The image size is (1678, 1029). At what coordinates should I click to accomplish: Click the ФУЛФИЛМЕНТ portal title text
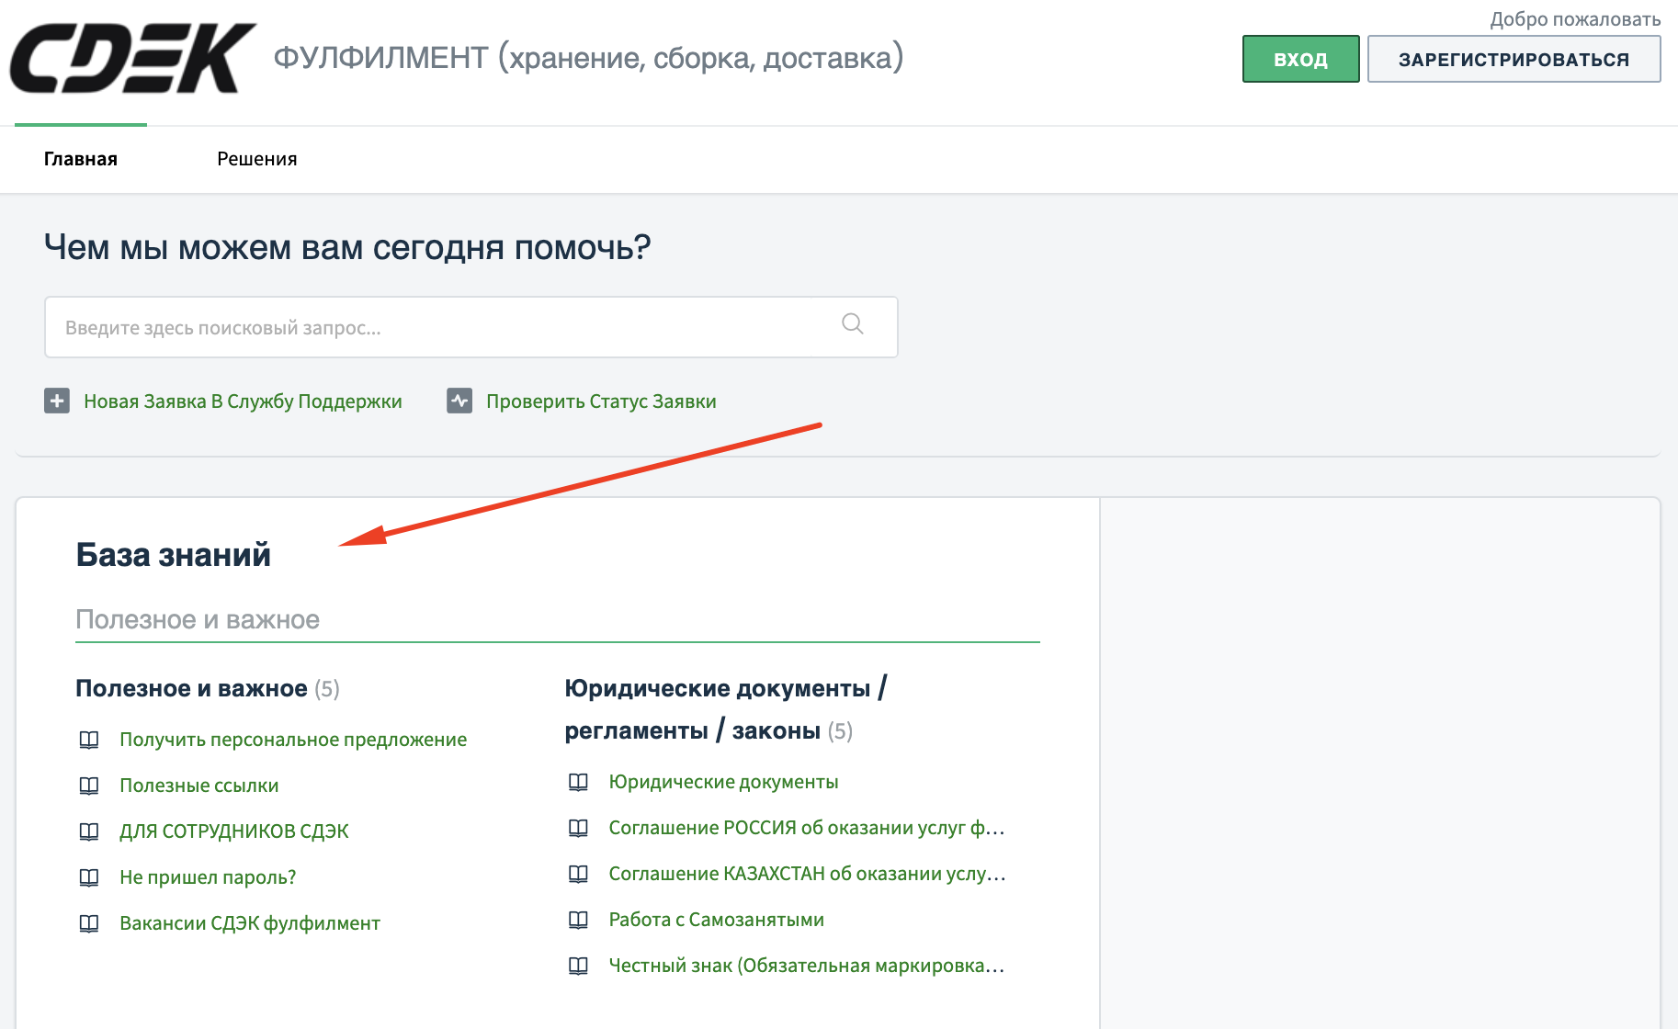588,58
